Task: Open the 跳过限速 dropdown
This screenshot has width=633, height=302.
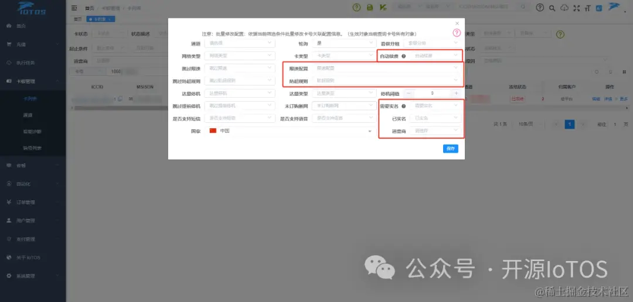Action: coord(240,68)
